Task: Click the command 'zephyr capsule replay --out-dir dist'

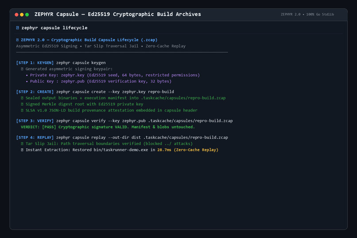Action: [142, 137]
